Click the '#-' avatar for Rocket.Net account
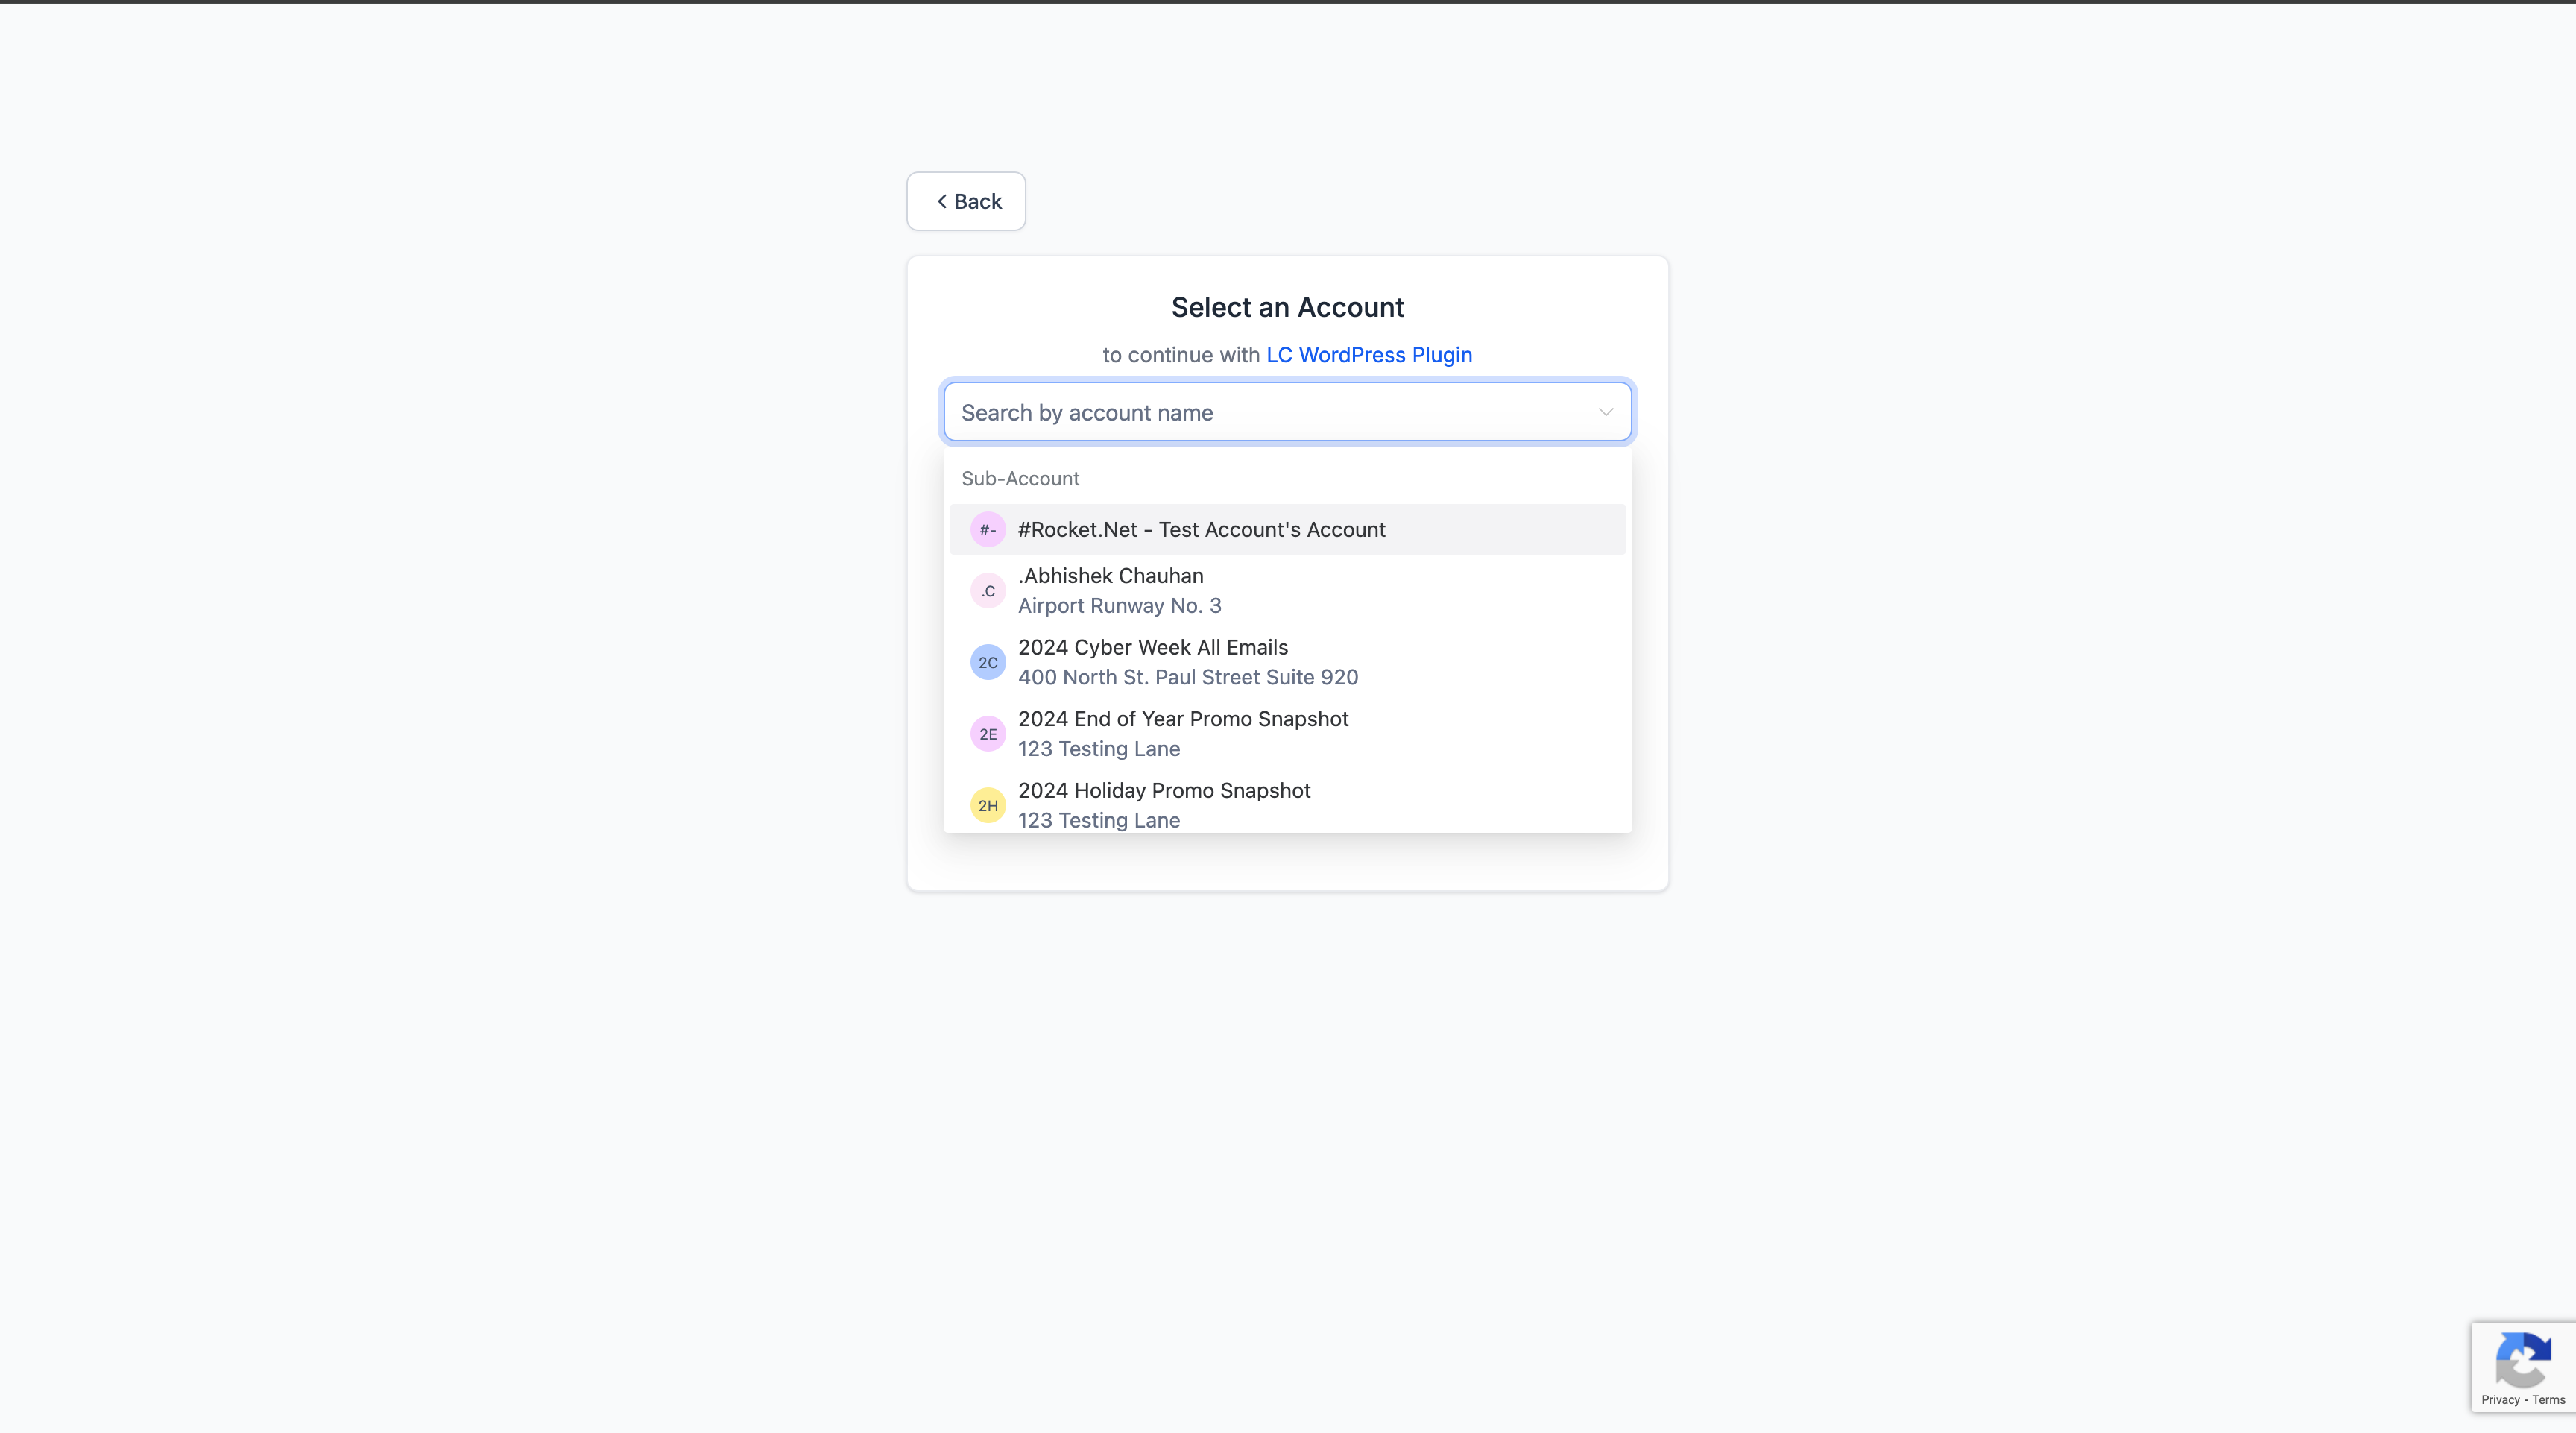2576x1433 pixels. (987, 530)
